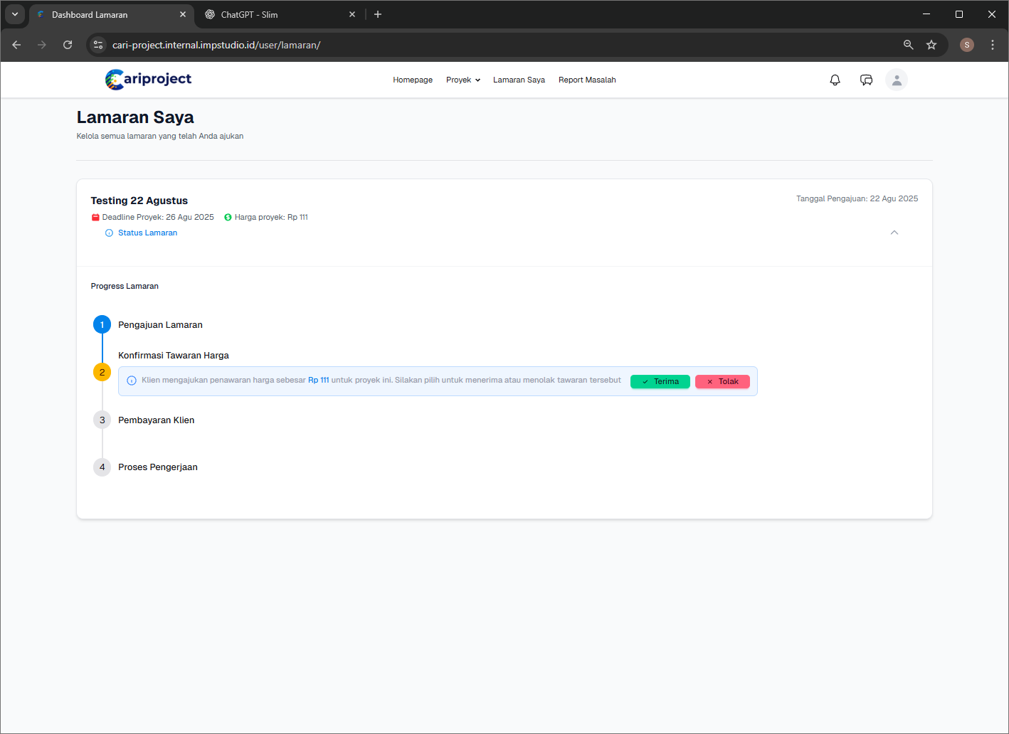
Task: Click the user profile avatar icon
Action: click(897, 80)
